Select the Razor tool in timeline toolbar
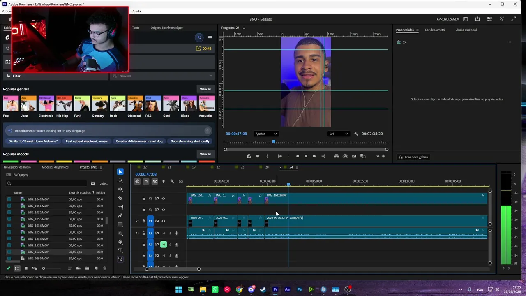The width and height of the screenshot is (526, 296). [120, 198]
